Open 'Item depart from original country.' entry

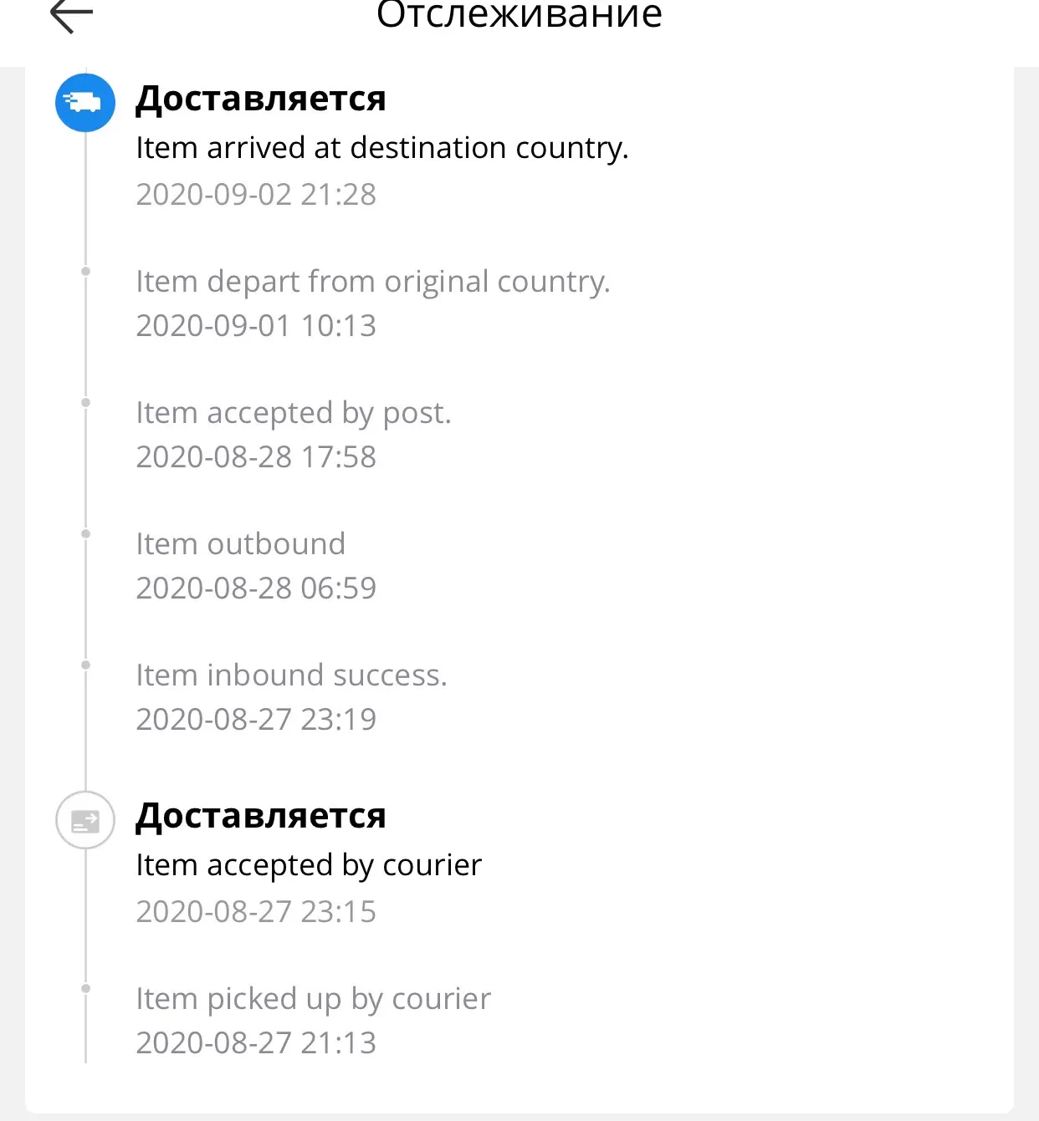373,282
